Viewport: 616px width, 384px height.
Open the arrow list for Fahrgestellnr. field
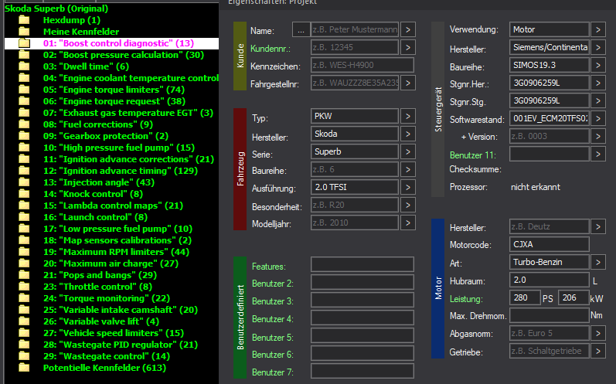click(x=408, y=83)
